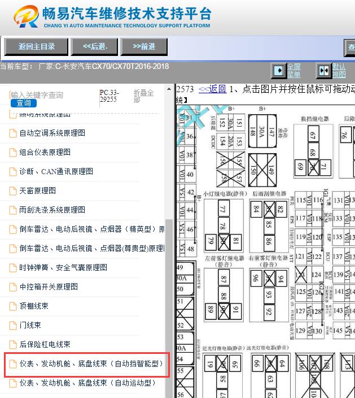The image size is (355, 398).
Task: Open 自动空调系统原理图 tree item
Action: 52,133
